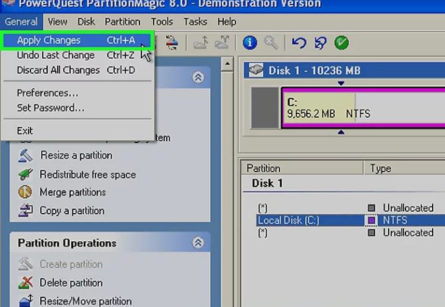
Task: Click the Copy a partition icon
Action: [x=25, y=210]
